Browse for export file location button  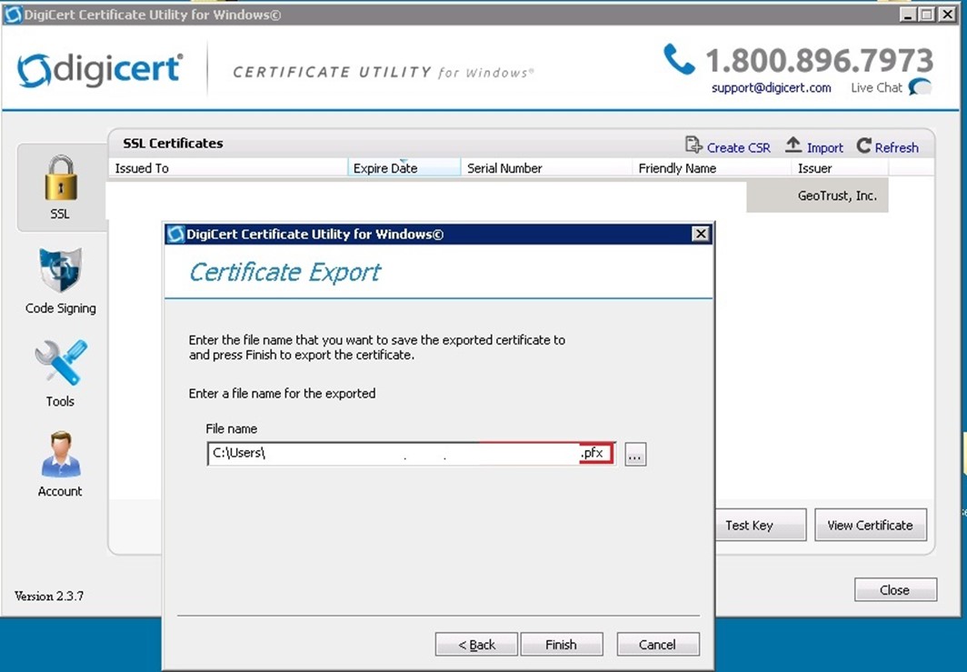tap(635, 454)
